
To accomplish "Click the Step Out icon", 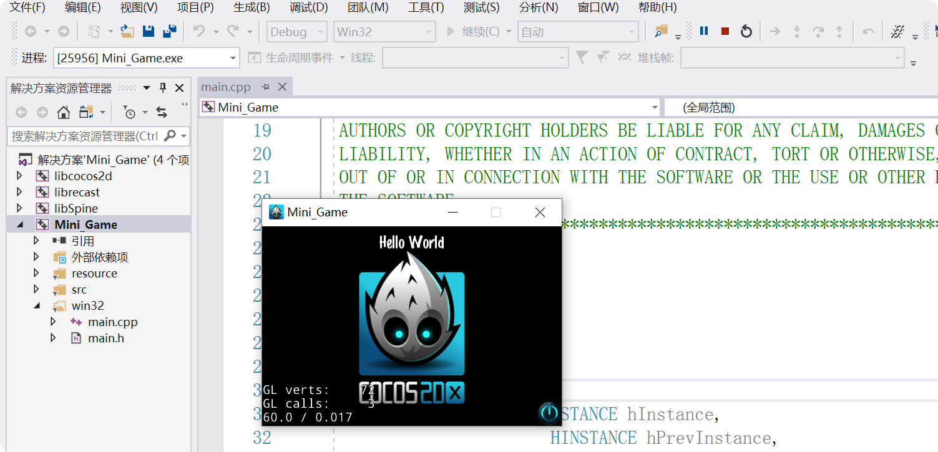I will [839, 31].
